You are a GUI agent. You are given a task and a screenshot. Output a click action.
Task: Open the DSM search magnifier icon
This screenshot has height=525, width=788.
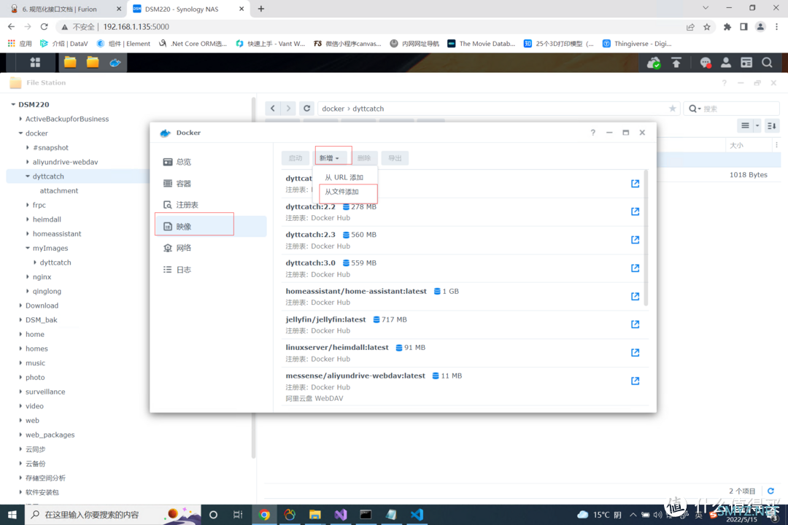pyautogui.click(x=767, y=63)
